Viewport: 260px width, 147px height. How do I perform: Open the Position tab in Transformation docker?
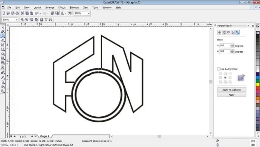pos(219,32)
